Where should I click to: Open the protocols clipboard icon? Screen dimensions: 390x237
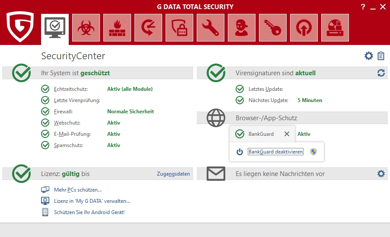pos(381,56)
